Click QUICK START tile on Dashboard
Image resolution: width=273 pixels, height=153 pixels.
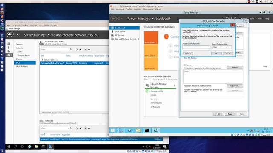(x=151, y=38)
